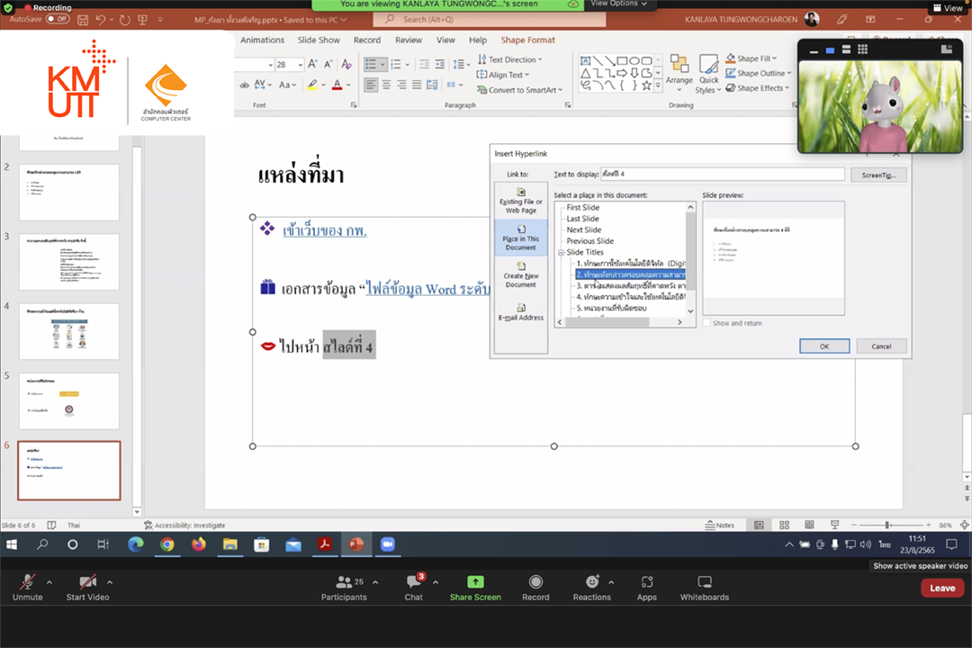Collapse Slide Titles tree node

561,252
